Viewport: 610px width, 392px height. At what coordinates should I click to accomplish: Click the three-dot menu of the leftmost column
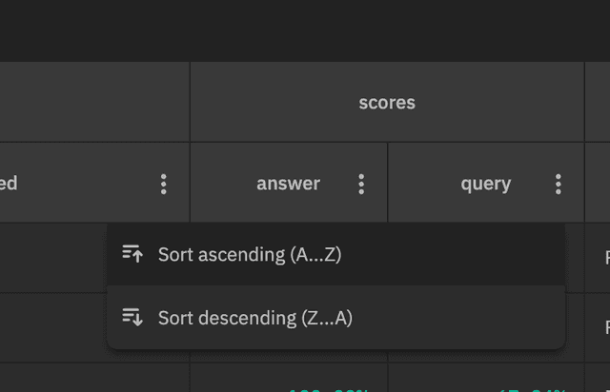click(x=164, y=184)
